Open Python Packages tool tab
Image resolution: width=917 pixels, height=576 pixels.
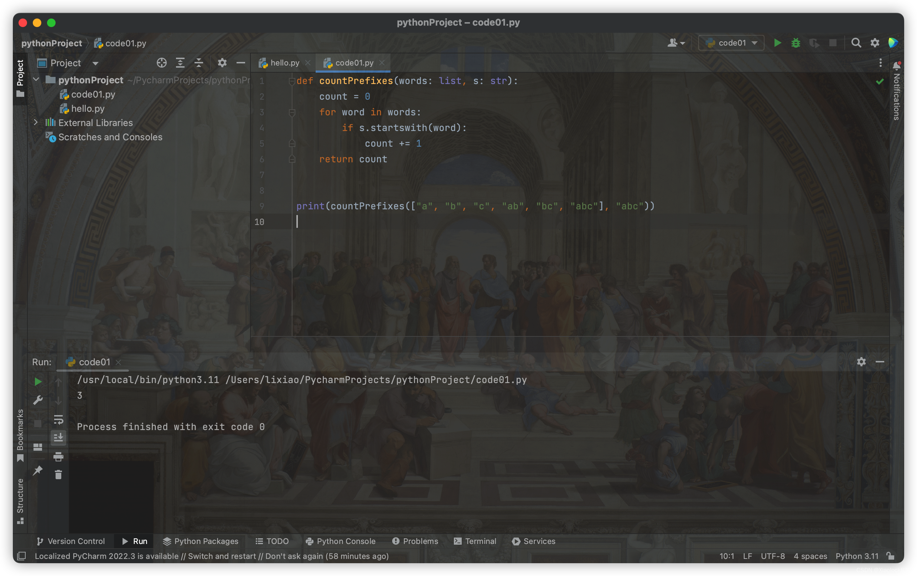200,541
